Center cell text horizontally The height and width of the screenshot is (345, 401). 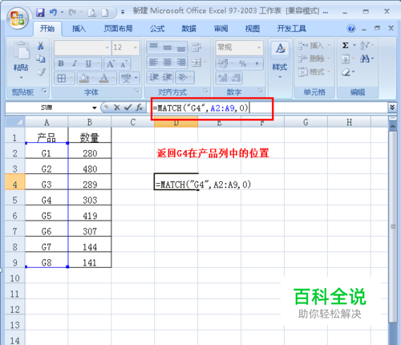168,63
